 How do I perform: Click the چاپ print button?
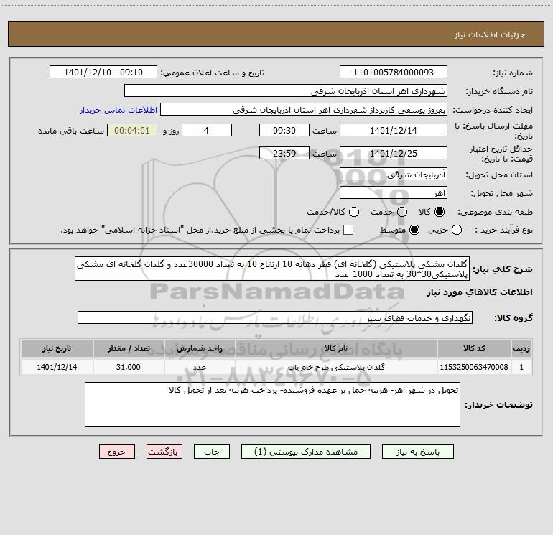click(x=212, y=452)
